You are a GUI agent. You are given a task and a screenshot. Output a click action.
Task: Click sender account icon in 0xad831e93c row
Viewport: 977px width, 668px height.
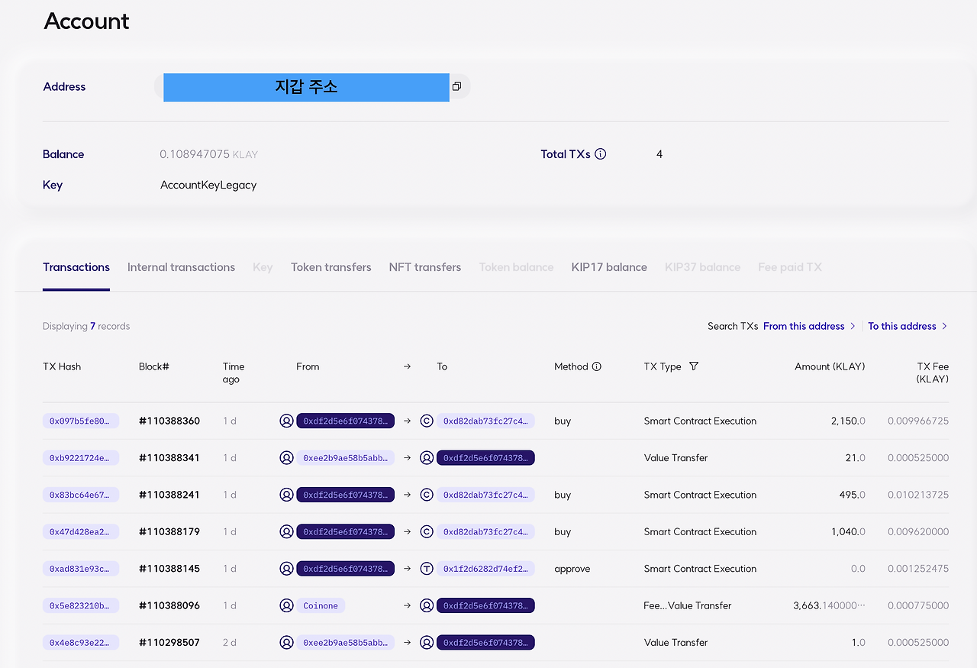pos(286,569)
